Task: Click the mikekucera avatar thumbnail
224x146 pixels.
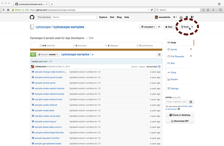Action: tap(32, 66)
